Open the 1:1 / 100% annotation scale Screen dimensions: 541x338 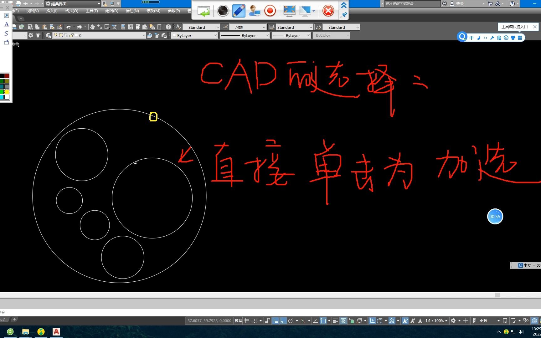point(436,321)
